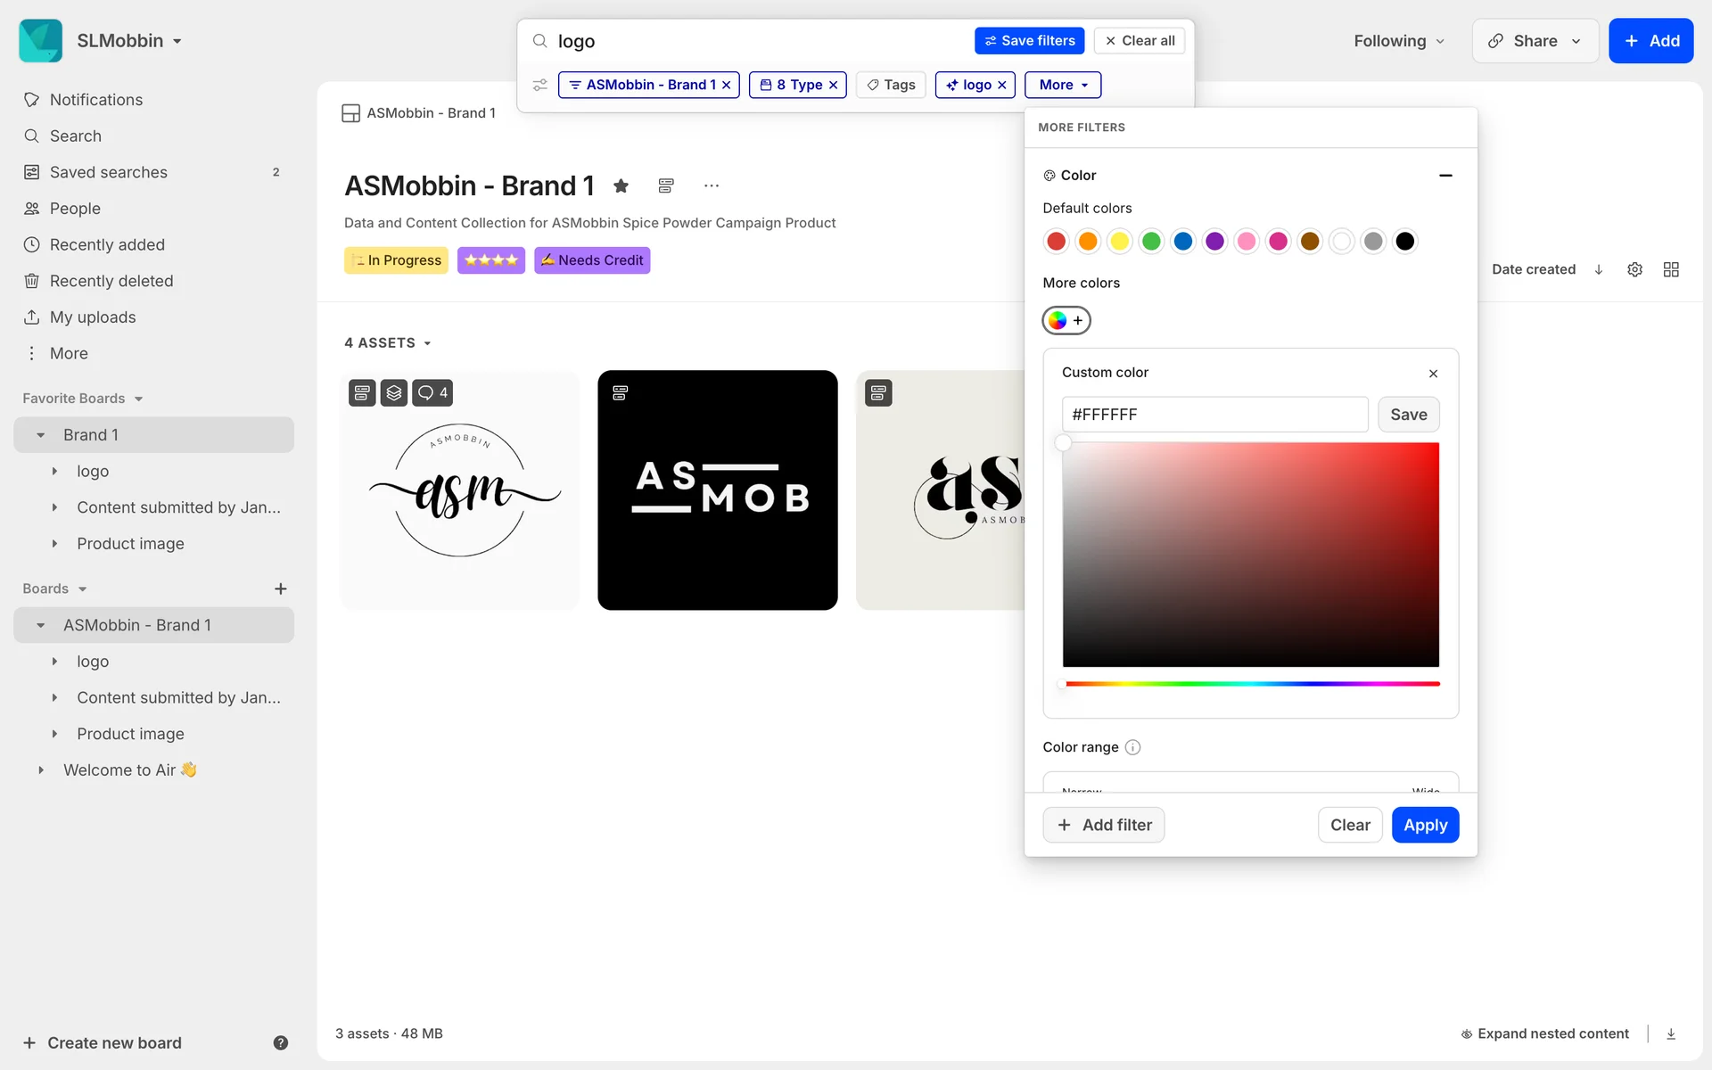This screenshot has width=1712, height=1070.
Task: Open the help question mark icon
Action: (x=280, y=1042)
